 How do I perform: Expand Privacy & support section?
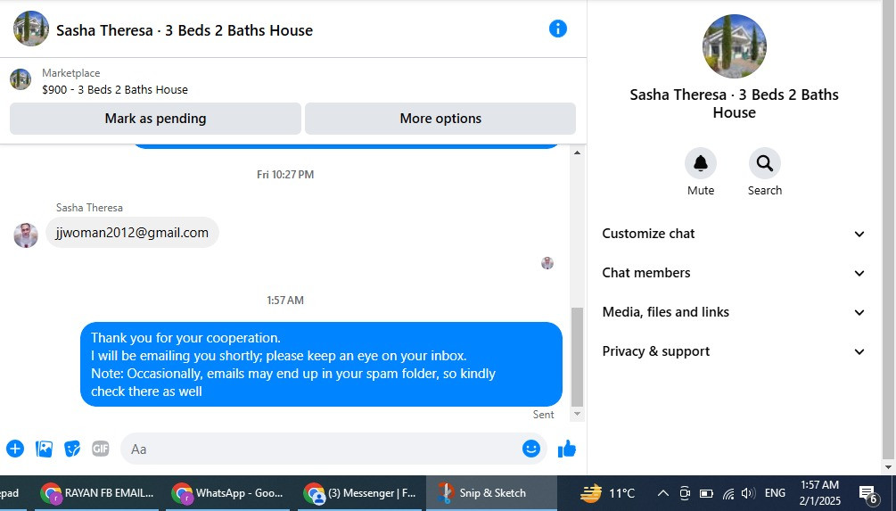[734, 351]
